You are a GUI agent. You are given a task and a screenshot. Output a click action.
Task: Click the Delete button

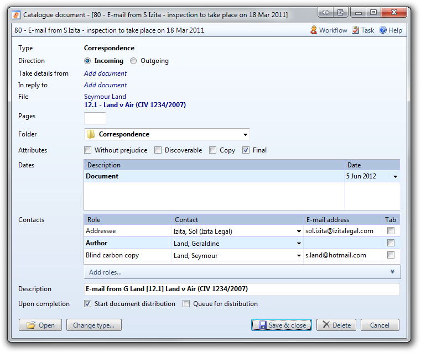point(336,325)
